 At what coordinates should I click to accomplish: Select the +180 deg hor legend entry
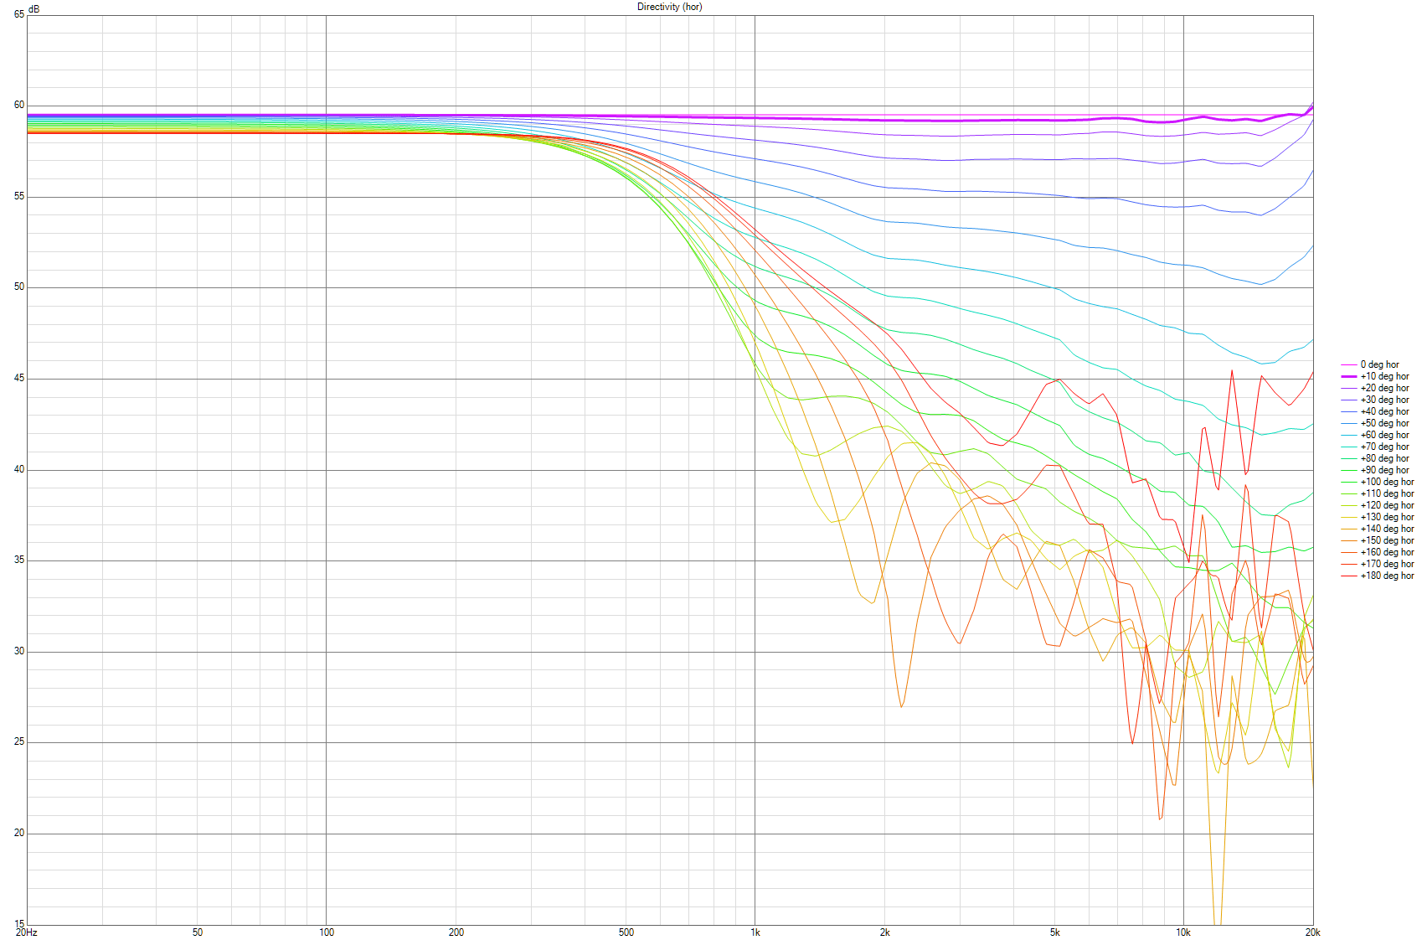click(x=1378, y=576)
